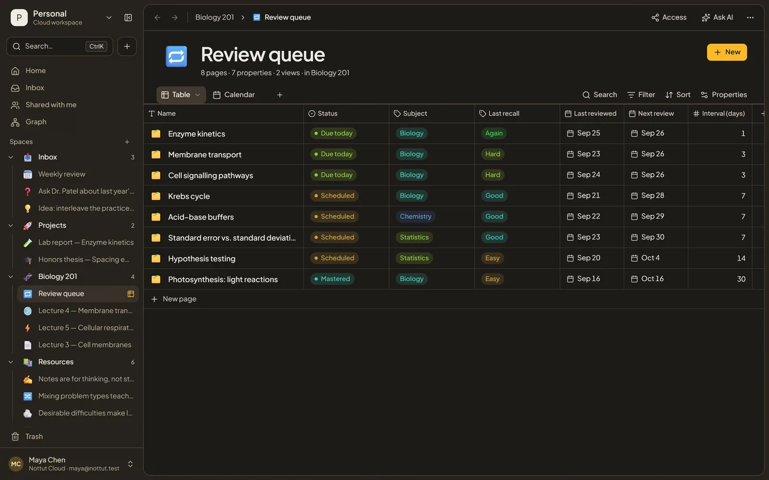Open Shared with me

click(50, 105)
